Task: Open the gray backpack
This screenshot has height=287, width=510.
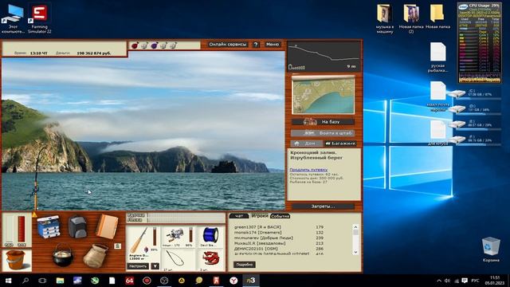Action: pyautogui.click(x=77, y=226)
